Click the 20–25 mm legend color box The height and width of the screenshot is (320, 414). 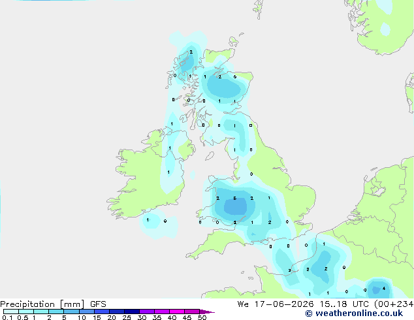click(x=116, y=312)
